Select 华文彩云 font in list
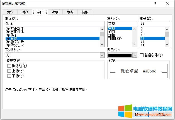This screenshot has height=120, width=175. [x=17, y=42]
